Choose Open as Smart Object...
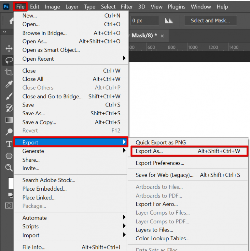This screenshot has width=250, height=251. pyautogui.click(x=71, y=50)
